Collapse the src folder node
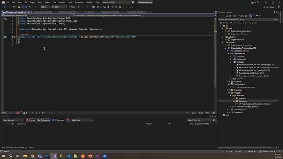 point(220,26)
